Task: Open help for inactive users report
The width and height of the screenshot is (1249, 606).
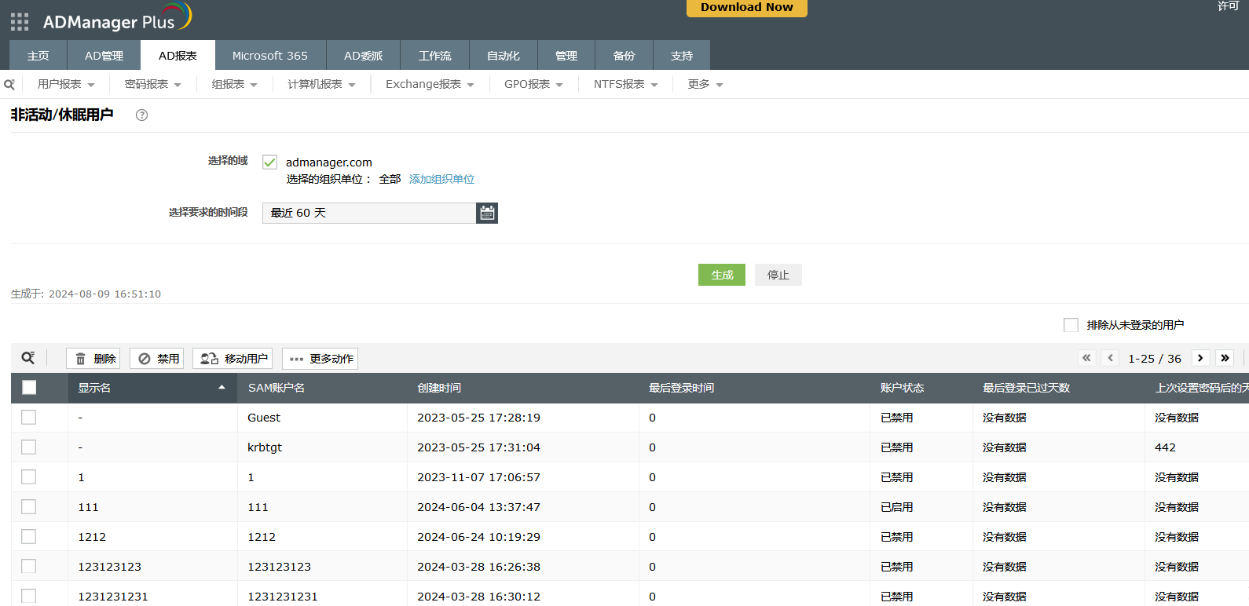Action: click(x=141, y=115)
